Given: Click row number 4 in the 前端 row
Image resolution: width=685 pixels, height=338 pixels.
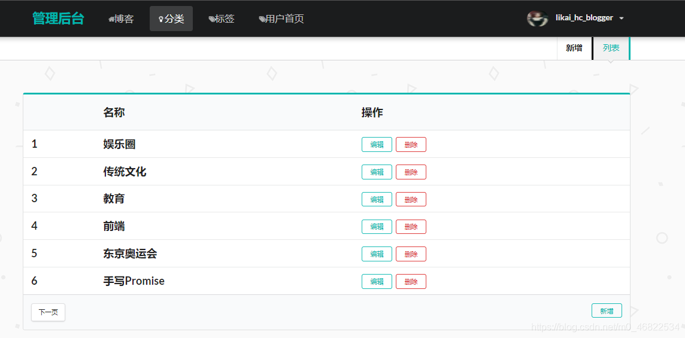Looking at the screenshot, I should coord(34,226).
